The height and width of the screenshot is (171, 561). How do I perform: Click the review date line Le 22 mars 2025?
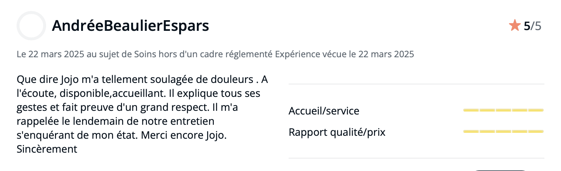click(51, 55)
